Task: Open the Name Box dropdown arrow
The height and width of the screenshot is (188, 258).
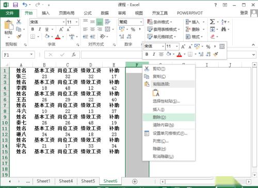Action: pyautogui.click(x=31, y=55)
